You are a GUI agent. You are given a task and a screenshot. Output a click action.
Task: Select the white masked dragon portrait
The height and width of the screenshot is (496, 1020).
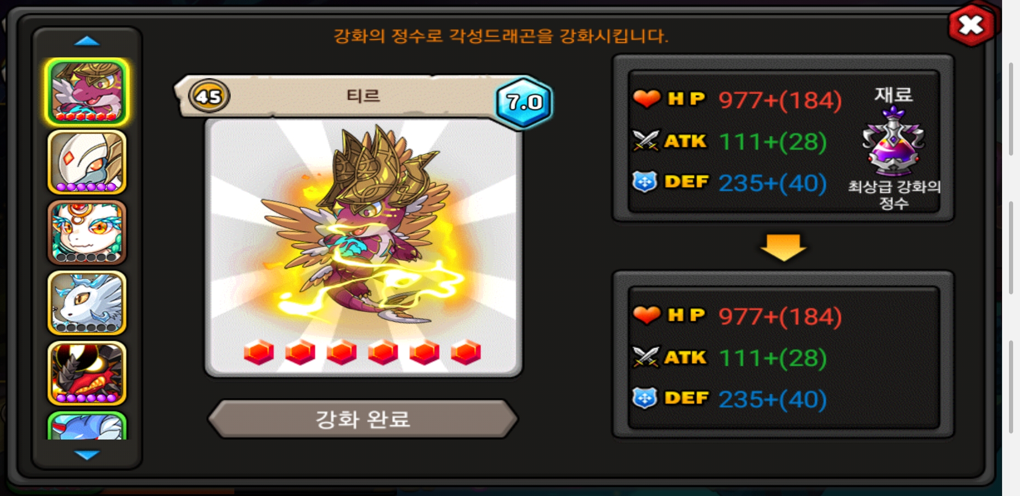[87, 162]
